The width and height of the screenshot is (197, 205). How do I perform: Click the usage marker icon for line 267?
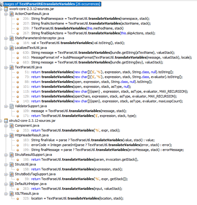18,34
